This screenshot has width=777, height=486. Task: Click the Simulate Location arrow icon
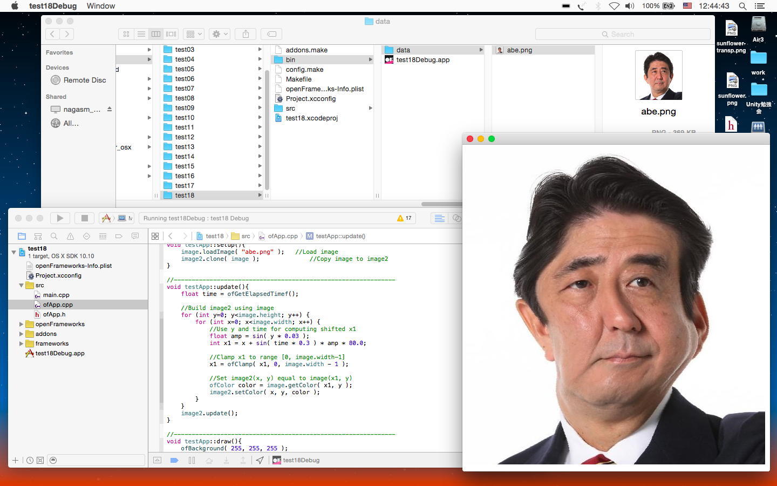(x=260, y=460)
